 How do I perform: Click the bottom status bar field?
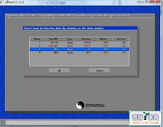[x=67, y=122]
